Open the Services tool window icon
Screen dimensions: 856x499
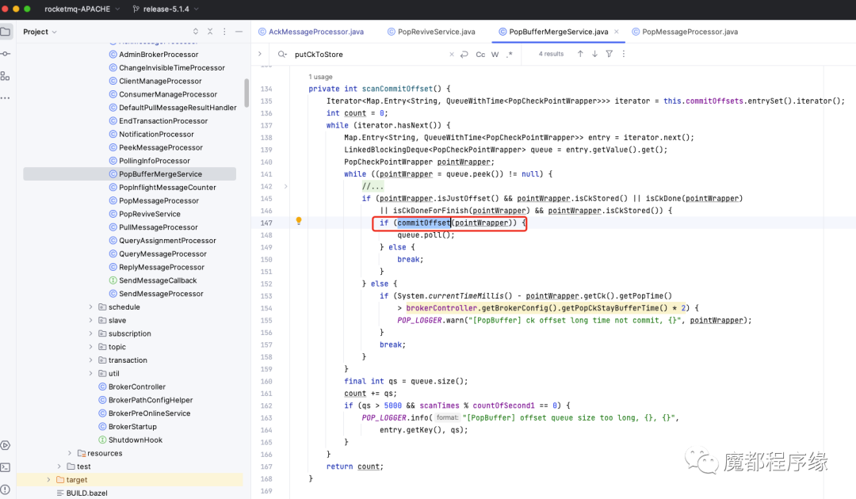(6, 446)
